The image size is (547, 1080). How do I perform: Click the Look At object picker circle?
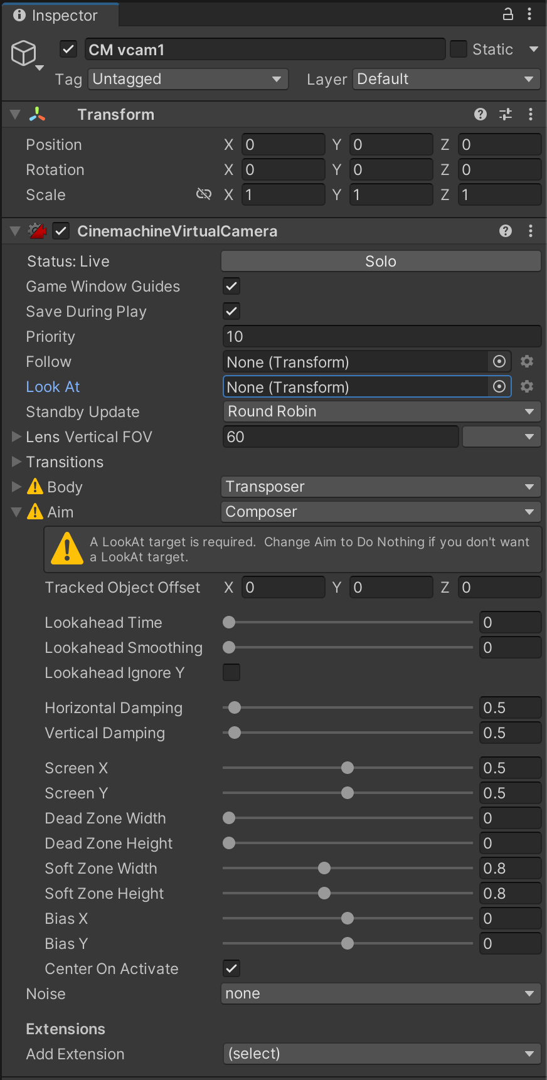[x=499, y=386]
